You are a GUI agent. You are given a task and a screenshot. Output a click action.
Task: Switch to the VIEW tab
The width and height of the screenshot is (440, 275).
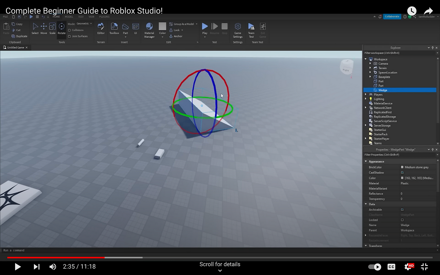91,17
